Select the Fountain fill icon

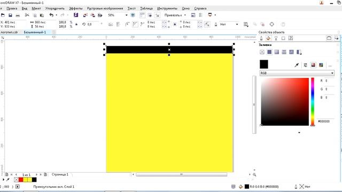click(x=277, y=52)
